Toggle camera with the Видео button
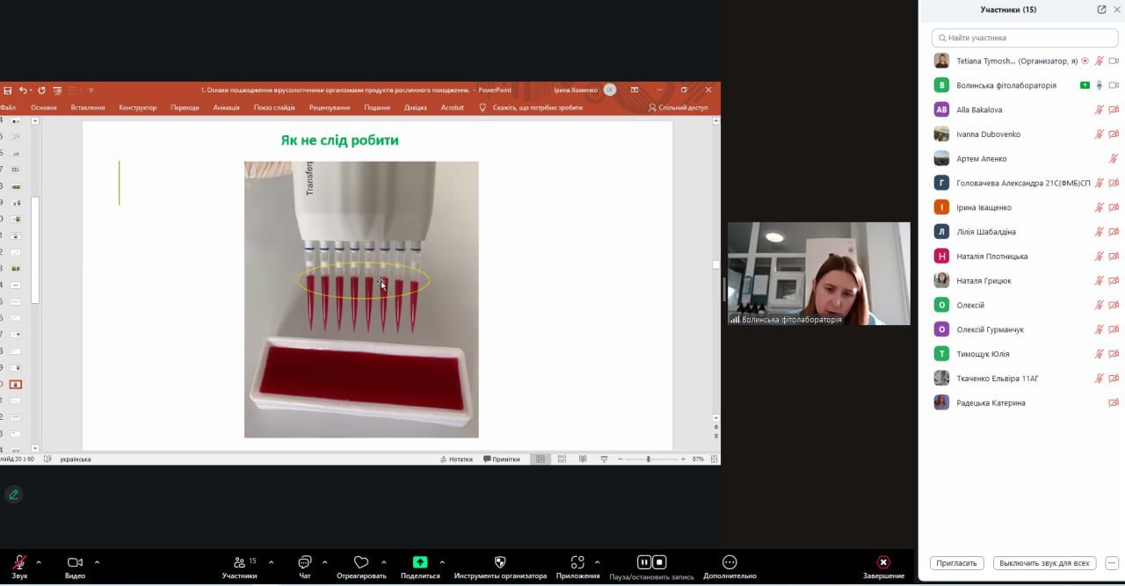The width and height of the screenshot is (1125, 586). 75,562
